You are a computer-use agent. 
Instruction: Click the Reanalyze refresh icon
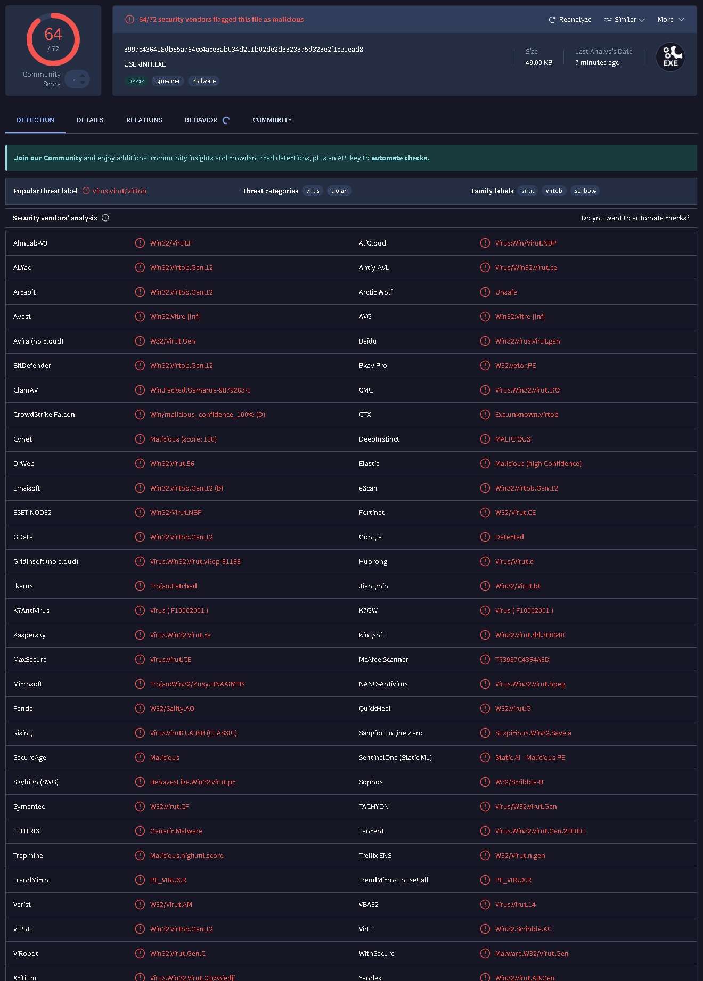pos(552,20)
